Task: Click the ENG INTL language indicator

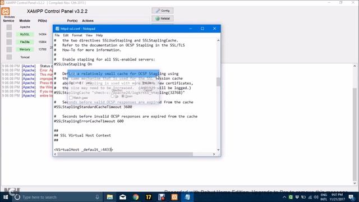Action: (x=324, y=197)
